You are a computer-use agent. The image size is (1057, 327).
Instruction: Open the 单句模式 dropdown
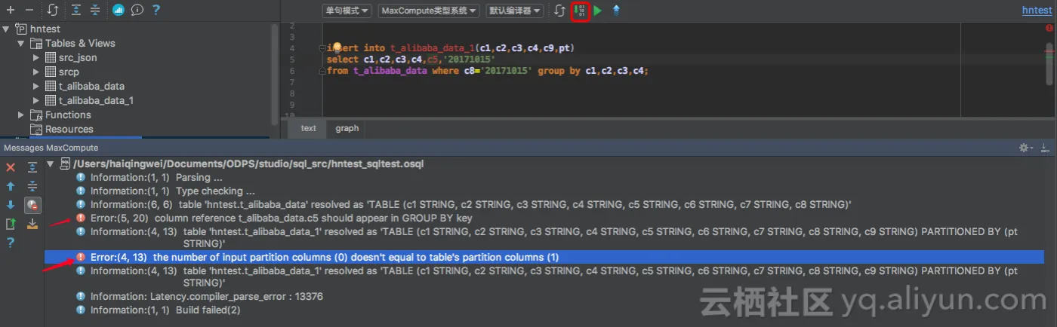pyautogui.click(x=347, y=11)
